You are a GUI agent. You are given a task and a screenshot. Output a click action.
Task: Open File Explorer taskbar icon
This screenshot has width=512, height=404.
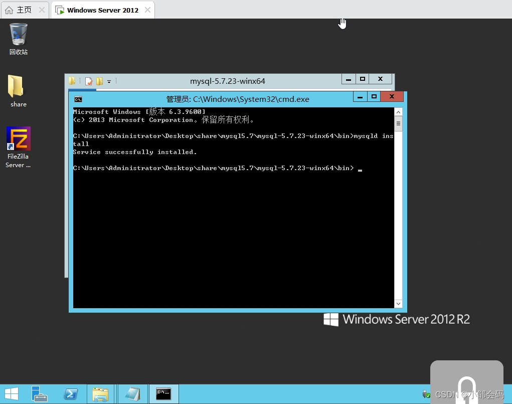100,394
